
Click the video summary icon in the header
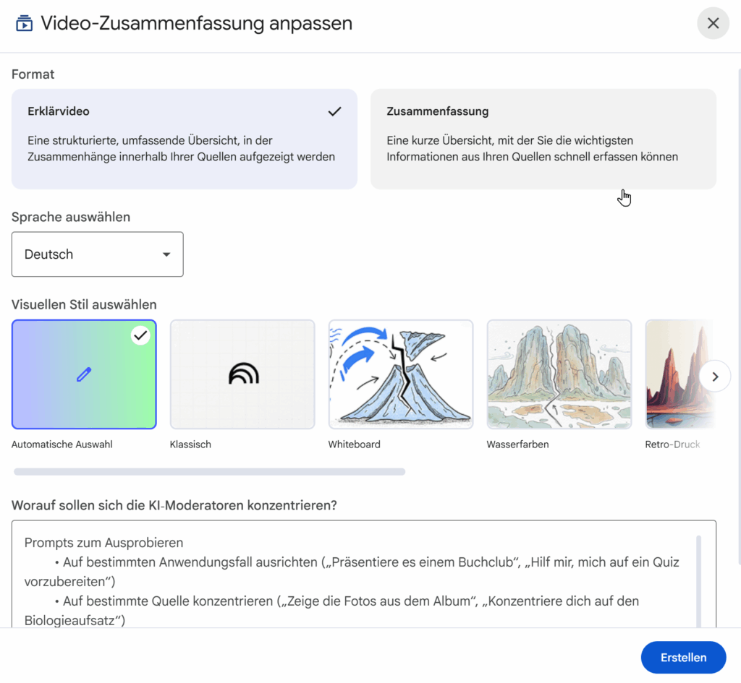click(24, 23)
